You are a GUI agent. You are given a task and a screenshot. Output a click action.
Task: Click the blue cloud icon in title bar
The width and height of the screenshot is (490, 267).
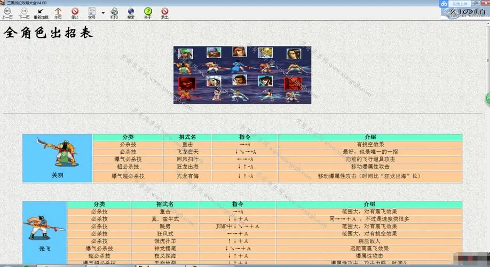[x=444, y=4]
